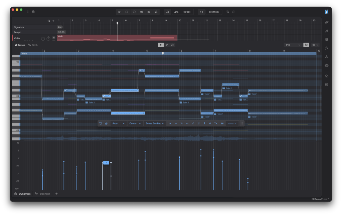Open the export panel in sidebar
The width and height of the screenshot is (342, 215).
327,57
